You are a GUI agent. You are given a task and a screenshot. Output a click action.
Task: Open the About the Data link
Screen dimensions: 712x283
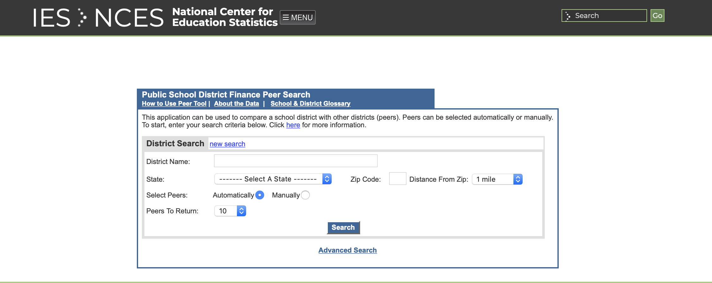(x=236, y=104)
